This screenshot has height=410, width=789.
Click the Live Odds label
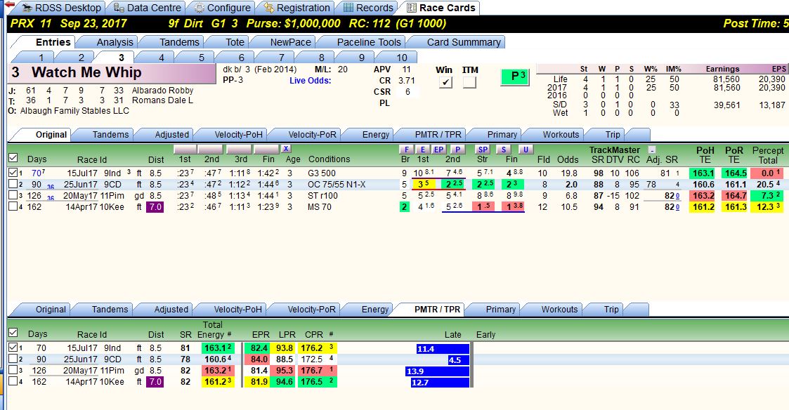click(310, 81)
